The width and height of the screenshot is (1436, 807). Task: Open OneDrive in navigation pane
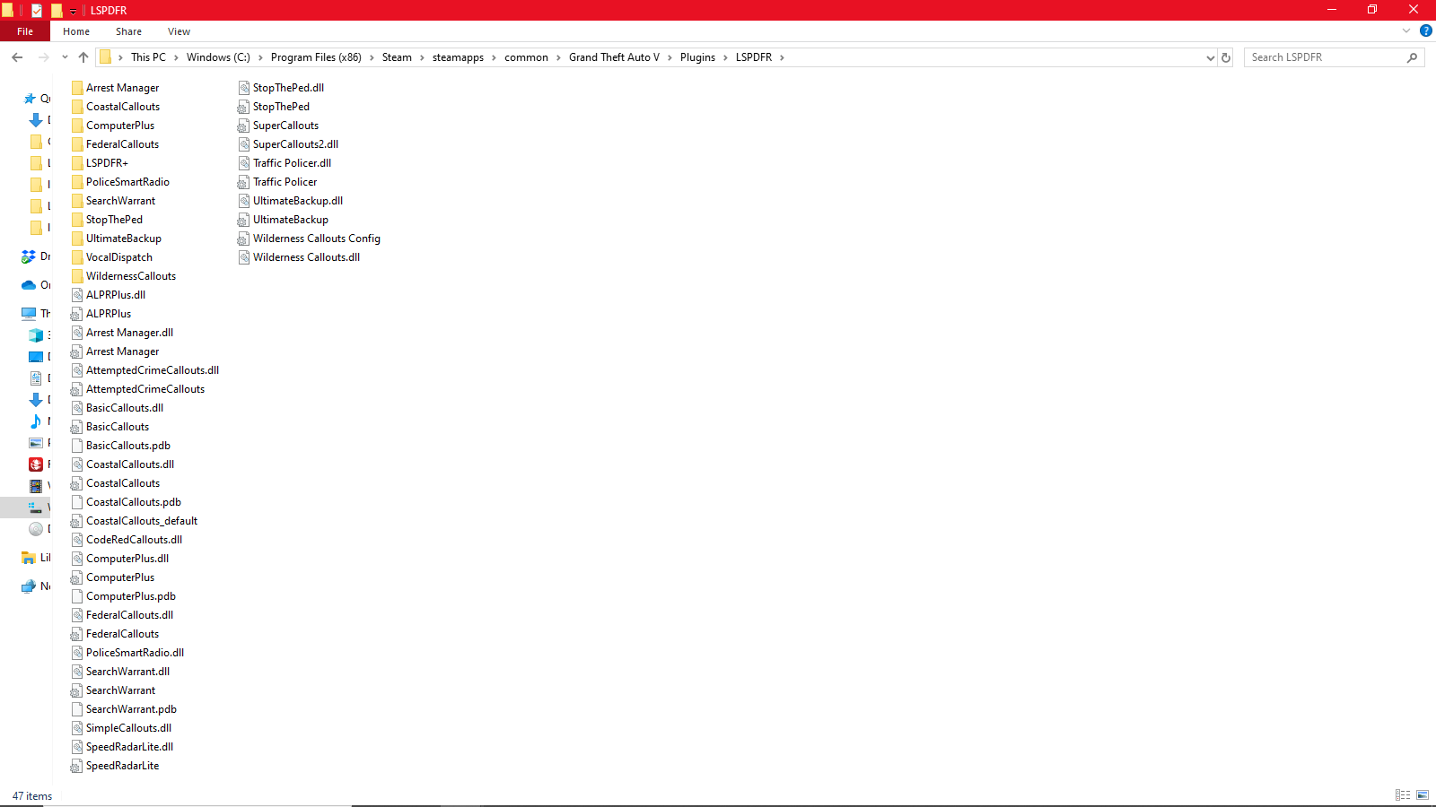pyautogui.click(x=36, y=285)
